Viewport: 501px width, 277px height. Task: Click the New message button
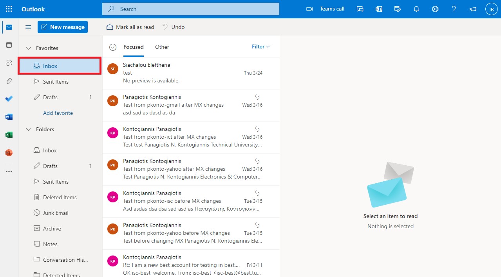(x=63, y=27)
